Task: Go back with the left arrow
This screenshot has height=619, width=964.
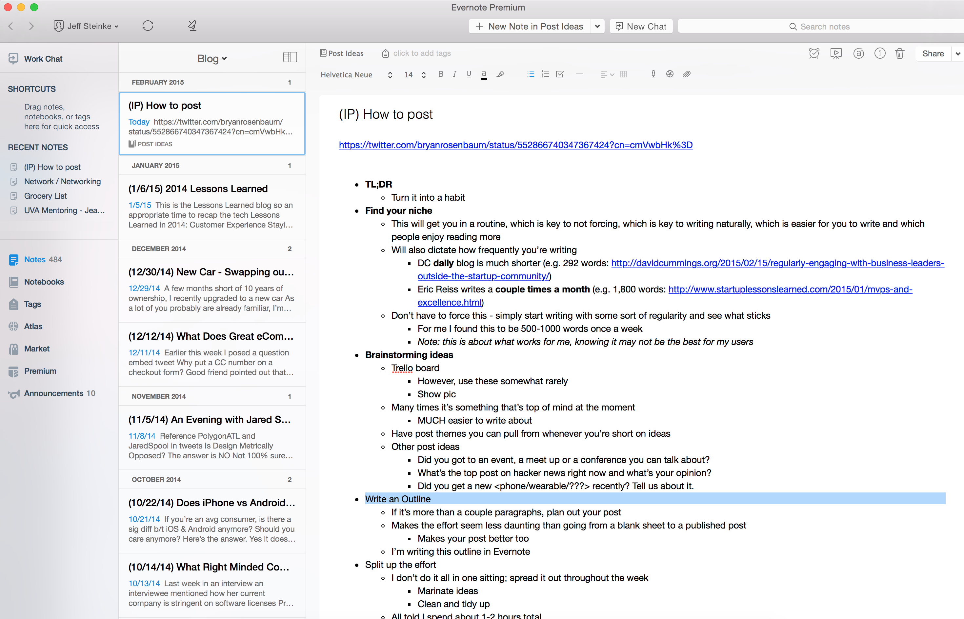Action: tap(11, 26)
